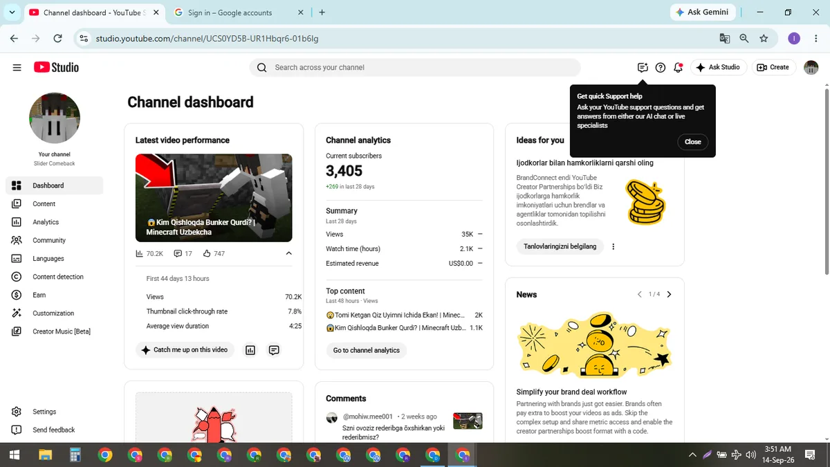830x467 pixels.
Task: Open the Chrome three-dot menu
Action: tap(816, 39)
